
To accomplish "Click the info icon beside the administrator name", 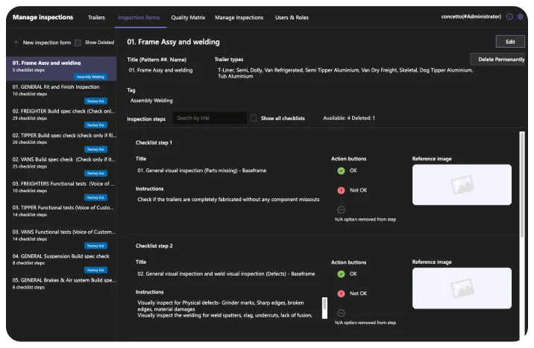I will (x=509, y=16).
